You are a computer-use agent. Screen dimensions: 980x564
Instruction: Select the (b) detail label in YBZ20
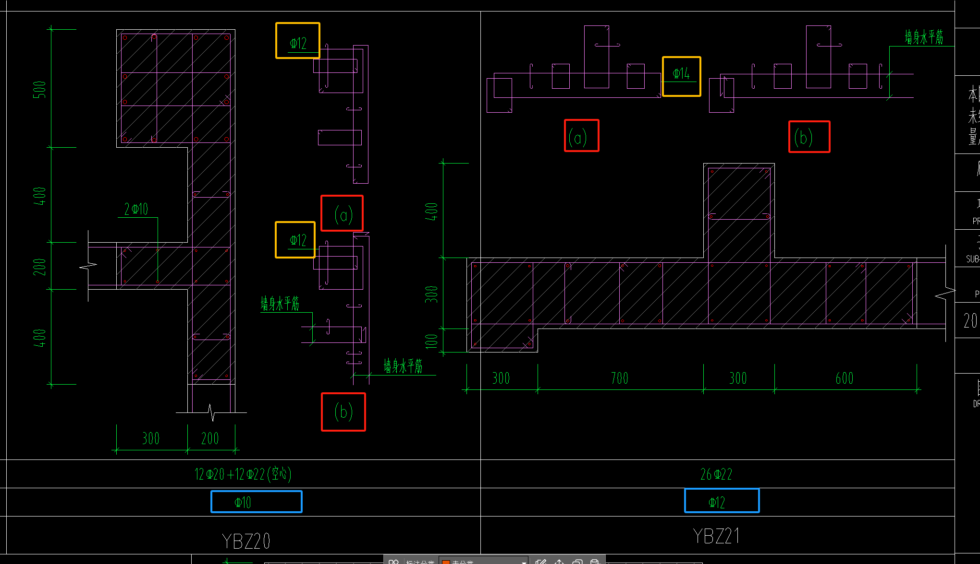coord(343,411)
